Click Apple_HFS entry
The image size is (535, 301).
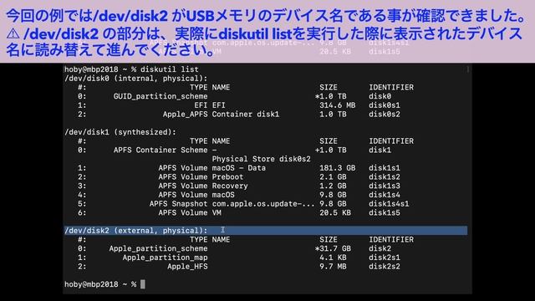[187, 266]
